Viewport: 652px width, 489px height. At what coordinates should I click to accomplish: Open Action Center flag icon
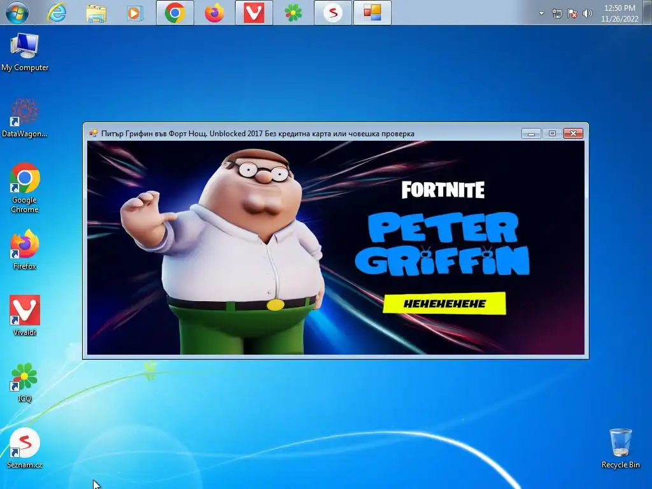(572, 14)
